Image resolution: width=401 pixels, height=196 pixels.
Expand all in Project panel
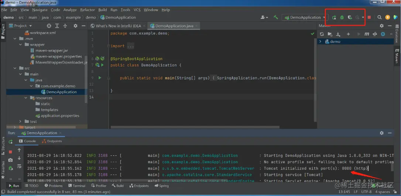click(x=57, y=26)
